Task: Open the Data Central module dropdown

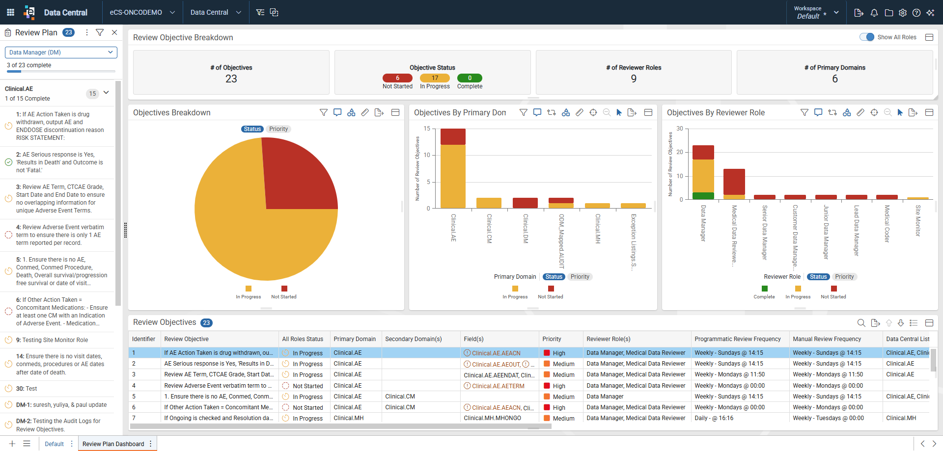Action: tap(216, 12)
